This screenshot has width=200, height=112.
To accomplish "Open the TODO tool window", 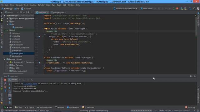I will (x=18, y=107).
